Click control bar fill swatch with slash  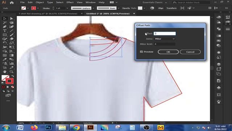(24, 8)
